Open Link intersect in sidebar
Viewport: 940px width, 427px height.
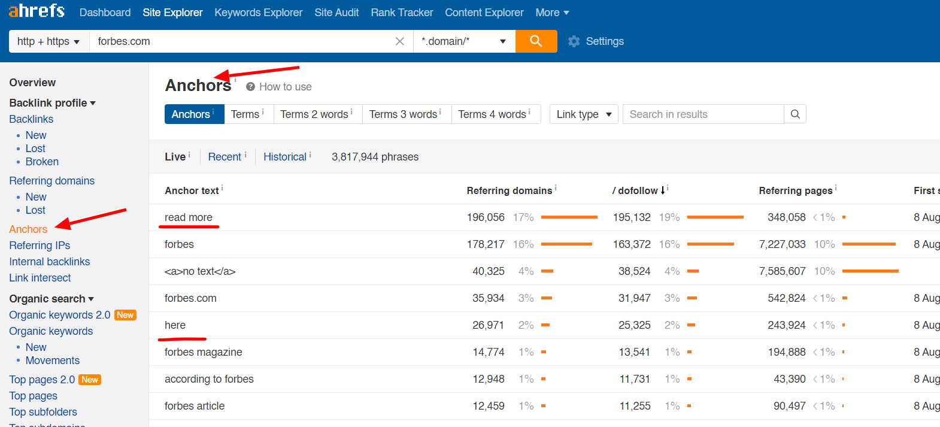coord(40,278)
